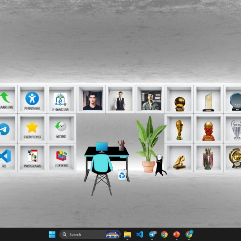241x241 pixels.
Task: Open Telegram from the taskbar
Action: (x=152, y=234)
